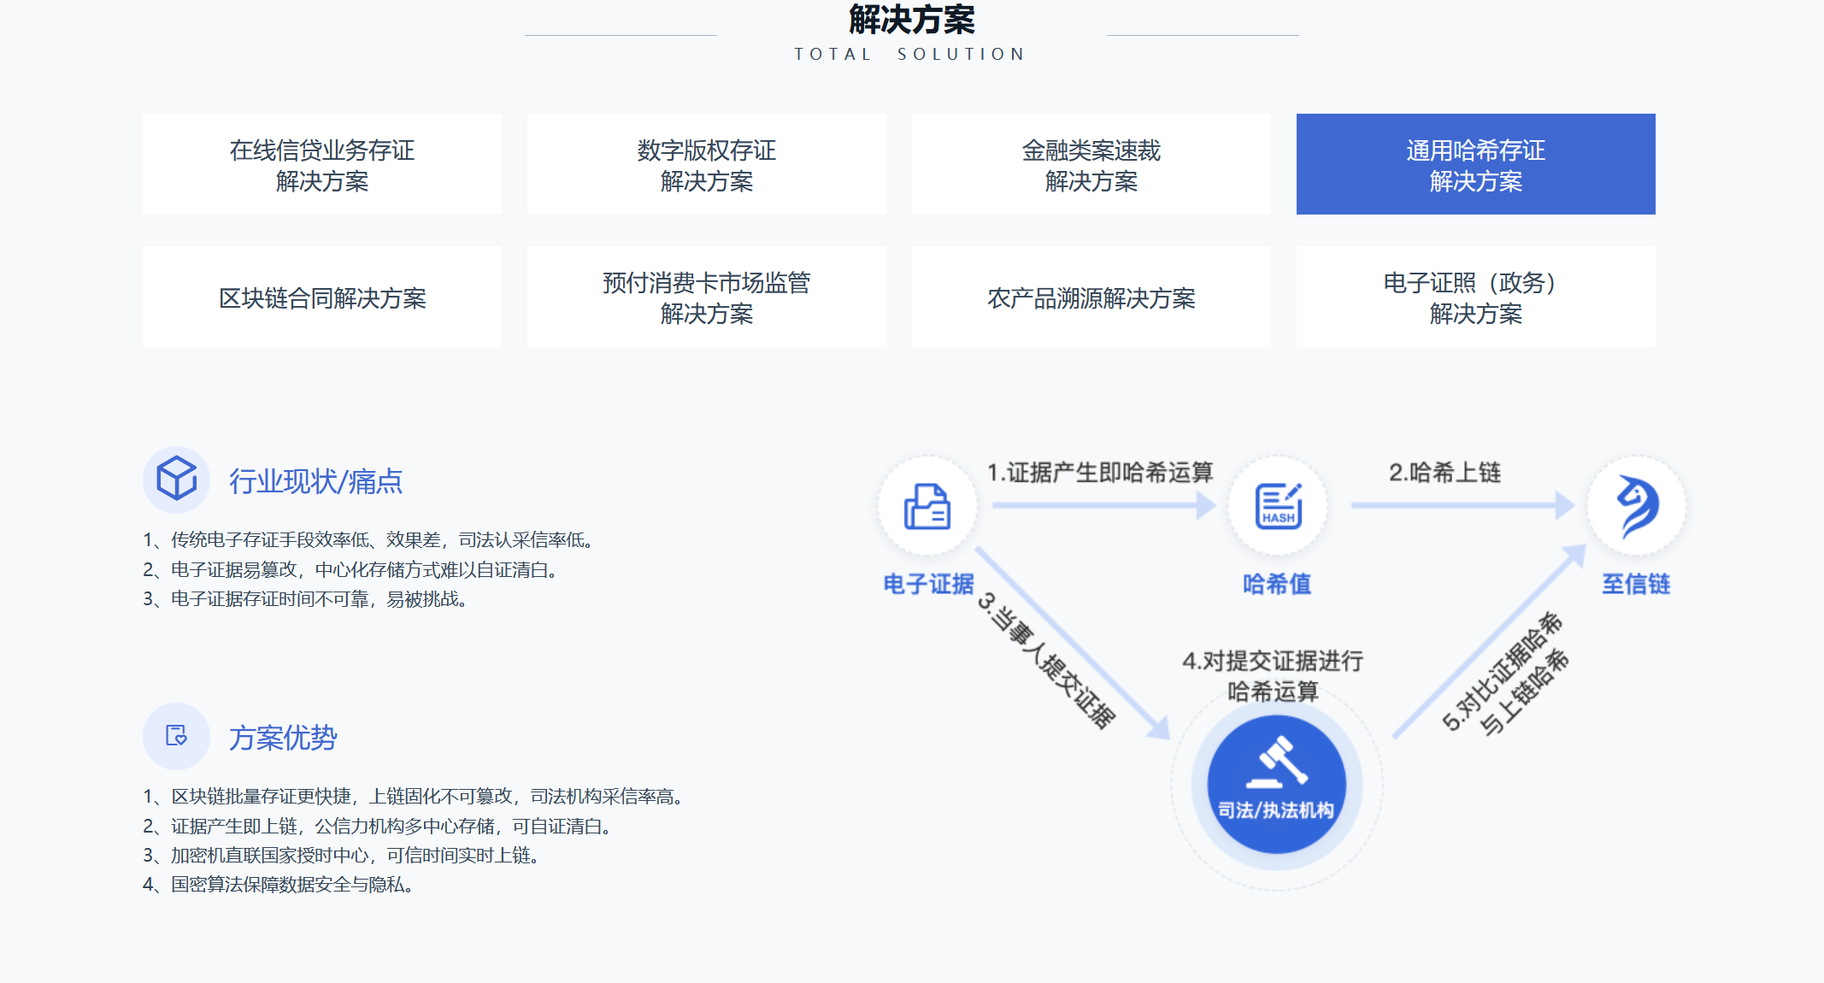This screenshot has height=983, width=1824.
Task: Click the line 电子证据存证时间不可靠，易被挑战
Action: click(305, 598)
